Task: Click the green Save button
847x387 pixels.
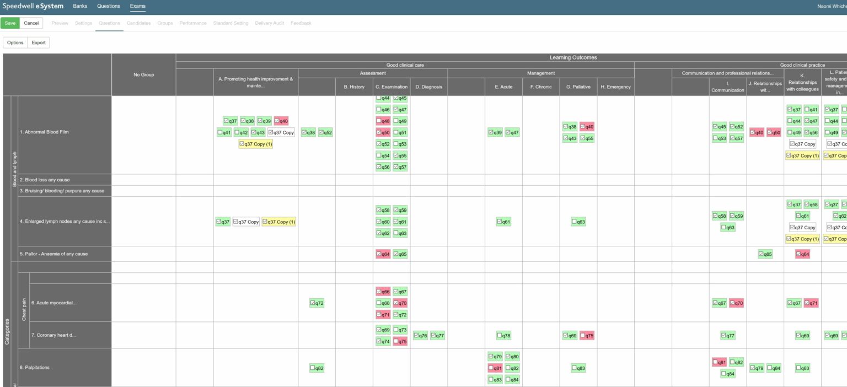Action: (10, 23)
